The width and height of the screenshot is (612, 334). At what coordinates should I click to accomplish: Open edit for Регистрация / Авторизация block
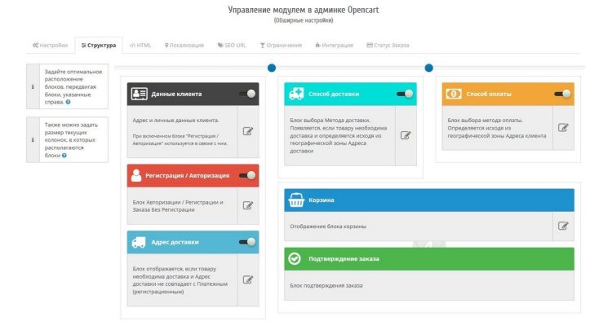(x=249, y=205)
